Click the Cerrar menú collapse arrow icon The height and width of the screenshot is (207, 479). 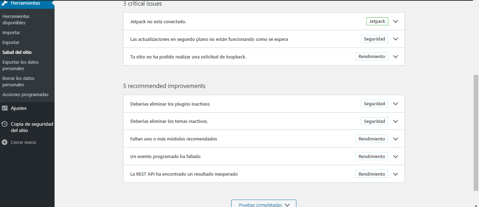tap(5, 143)
